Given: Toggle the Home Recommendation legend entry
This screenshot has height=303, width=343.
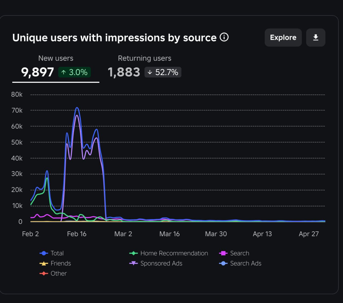Looking at the screenshot, I should pos(169,253).
